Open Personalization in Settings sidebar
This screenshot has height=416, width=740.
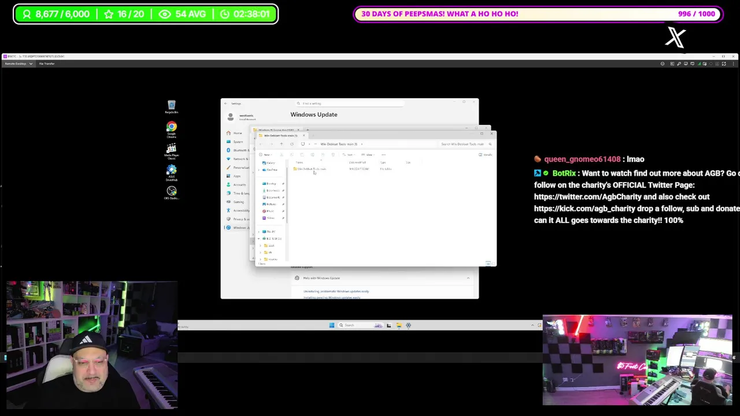238,168
